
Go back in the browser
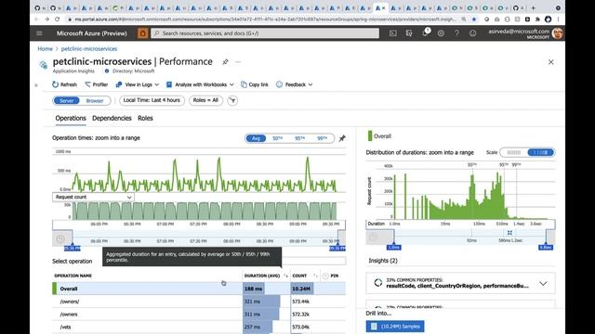(x=36, y=19)
